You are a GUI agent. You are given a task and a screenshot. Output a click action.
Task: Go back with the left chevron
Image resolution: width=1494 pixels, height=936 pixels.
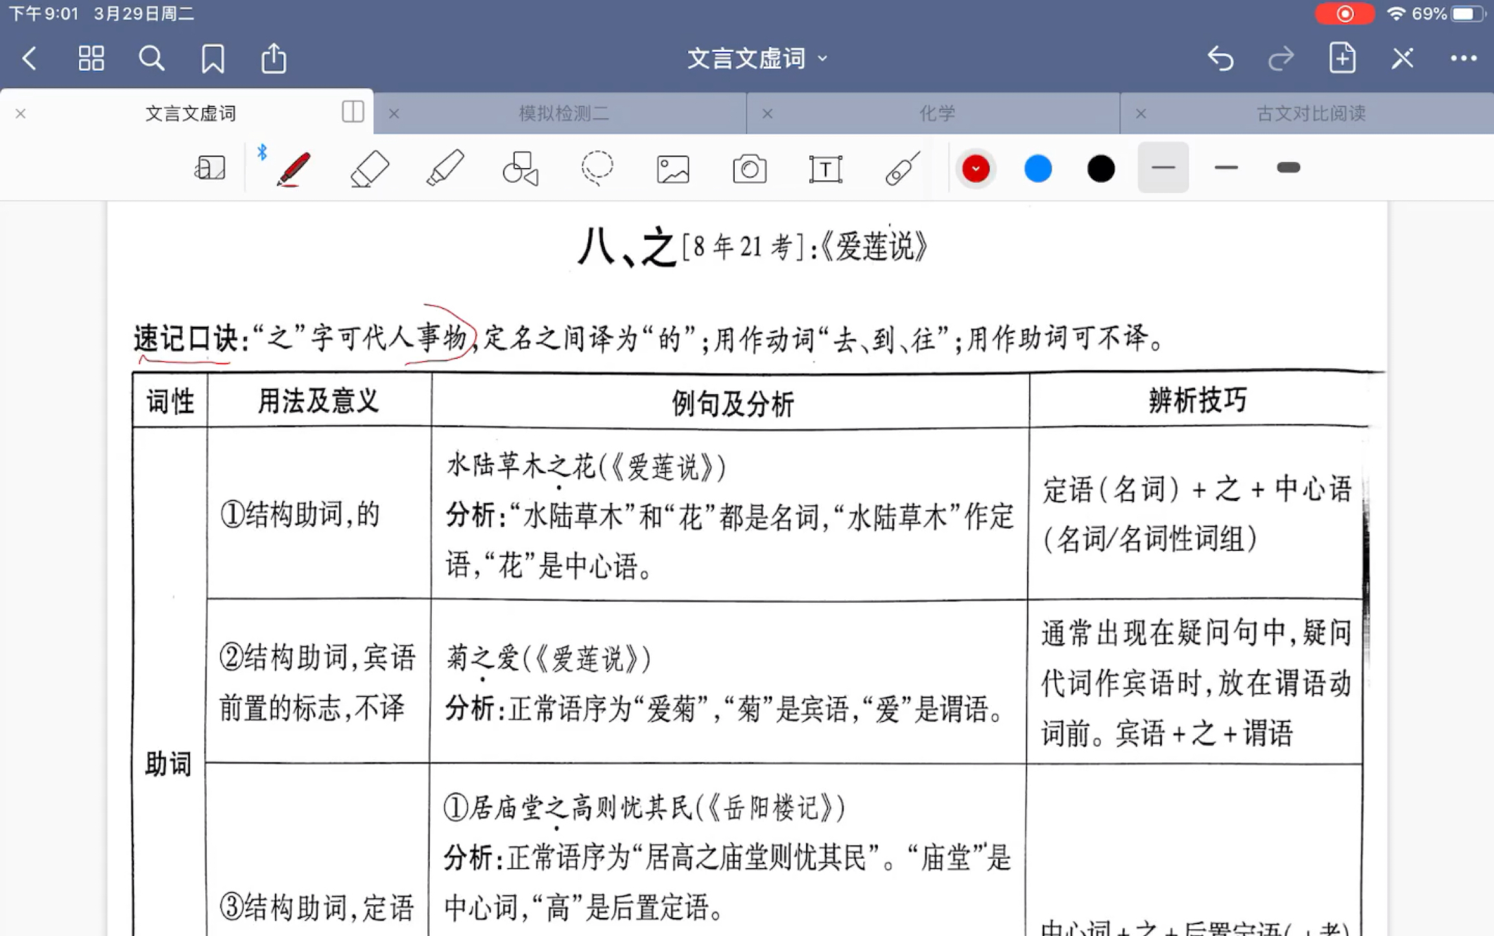29,58
